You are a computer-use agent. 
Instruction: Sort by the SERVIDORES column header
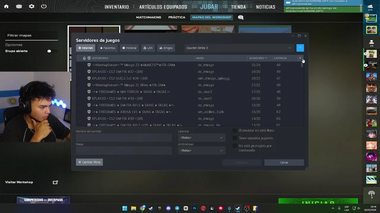(100, 58)
